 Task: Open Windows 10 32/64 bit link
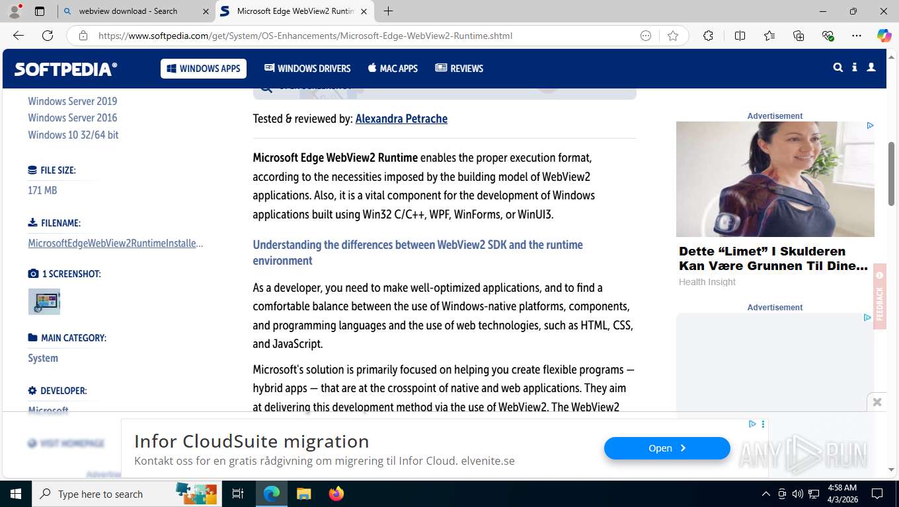click(x=73, y=135)
